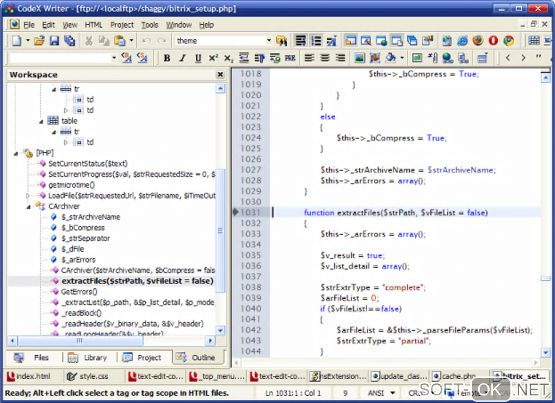The image size is (555, 403).
Task: Switch to the Project workspace tab
Action: coord(143,357)
